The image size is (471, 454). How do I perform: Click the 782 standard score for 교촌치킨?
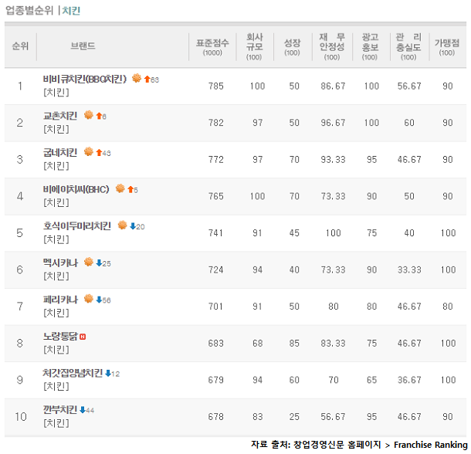pos(216,123)
